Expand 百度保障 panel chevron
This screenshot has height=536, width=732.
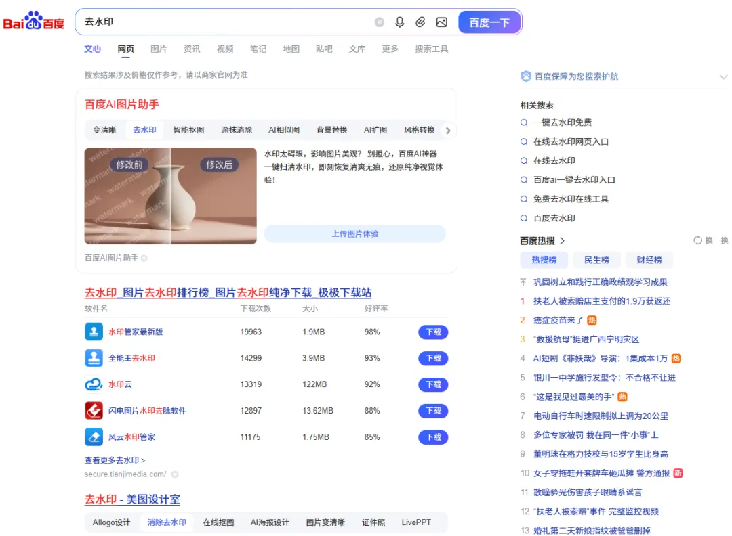(x=723, y=77)
